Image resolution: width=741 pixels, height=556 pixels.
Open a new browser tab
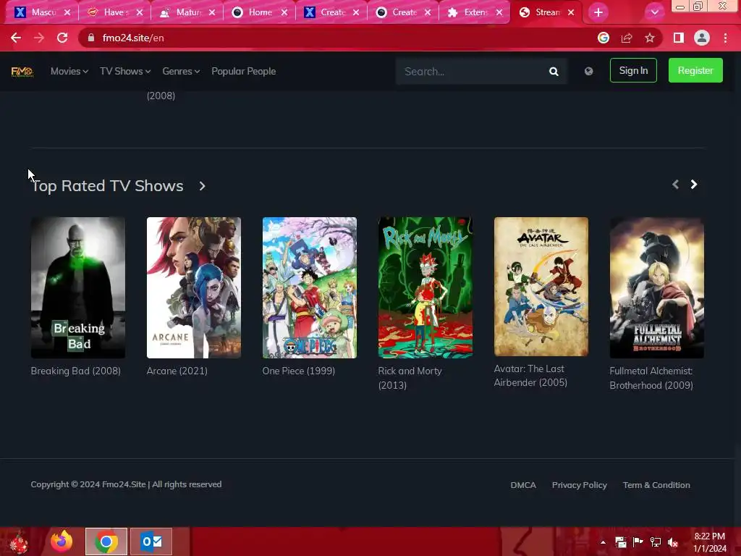pyautogui.click(x=598, y=12)
